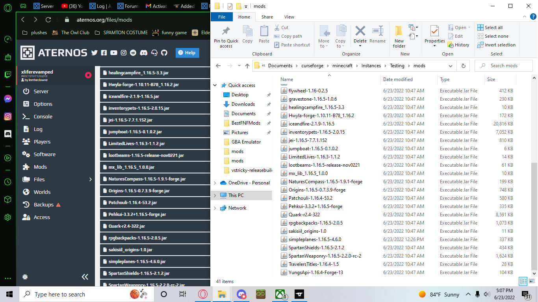The width and height of the screenshot is (538, 302).
Task: Go up one folder level in Explorer
Action: click(247, 66)
